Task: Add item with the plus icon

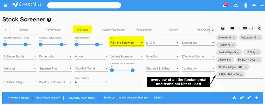Action: point(257,98)
